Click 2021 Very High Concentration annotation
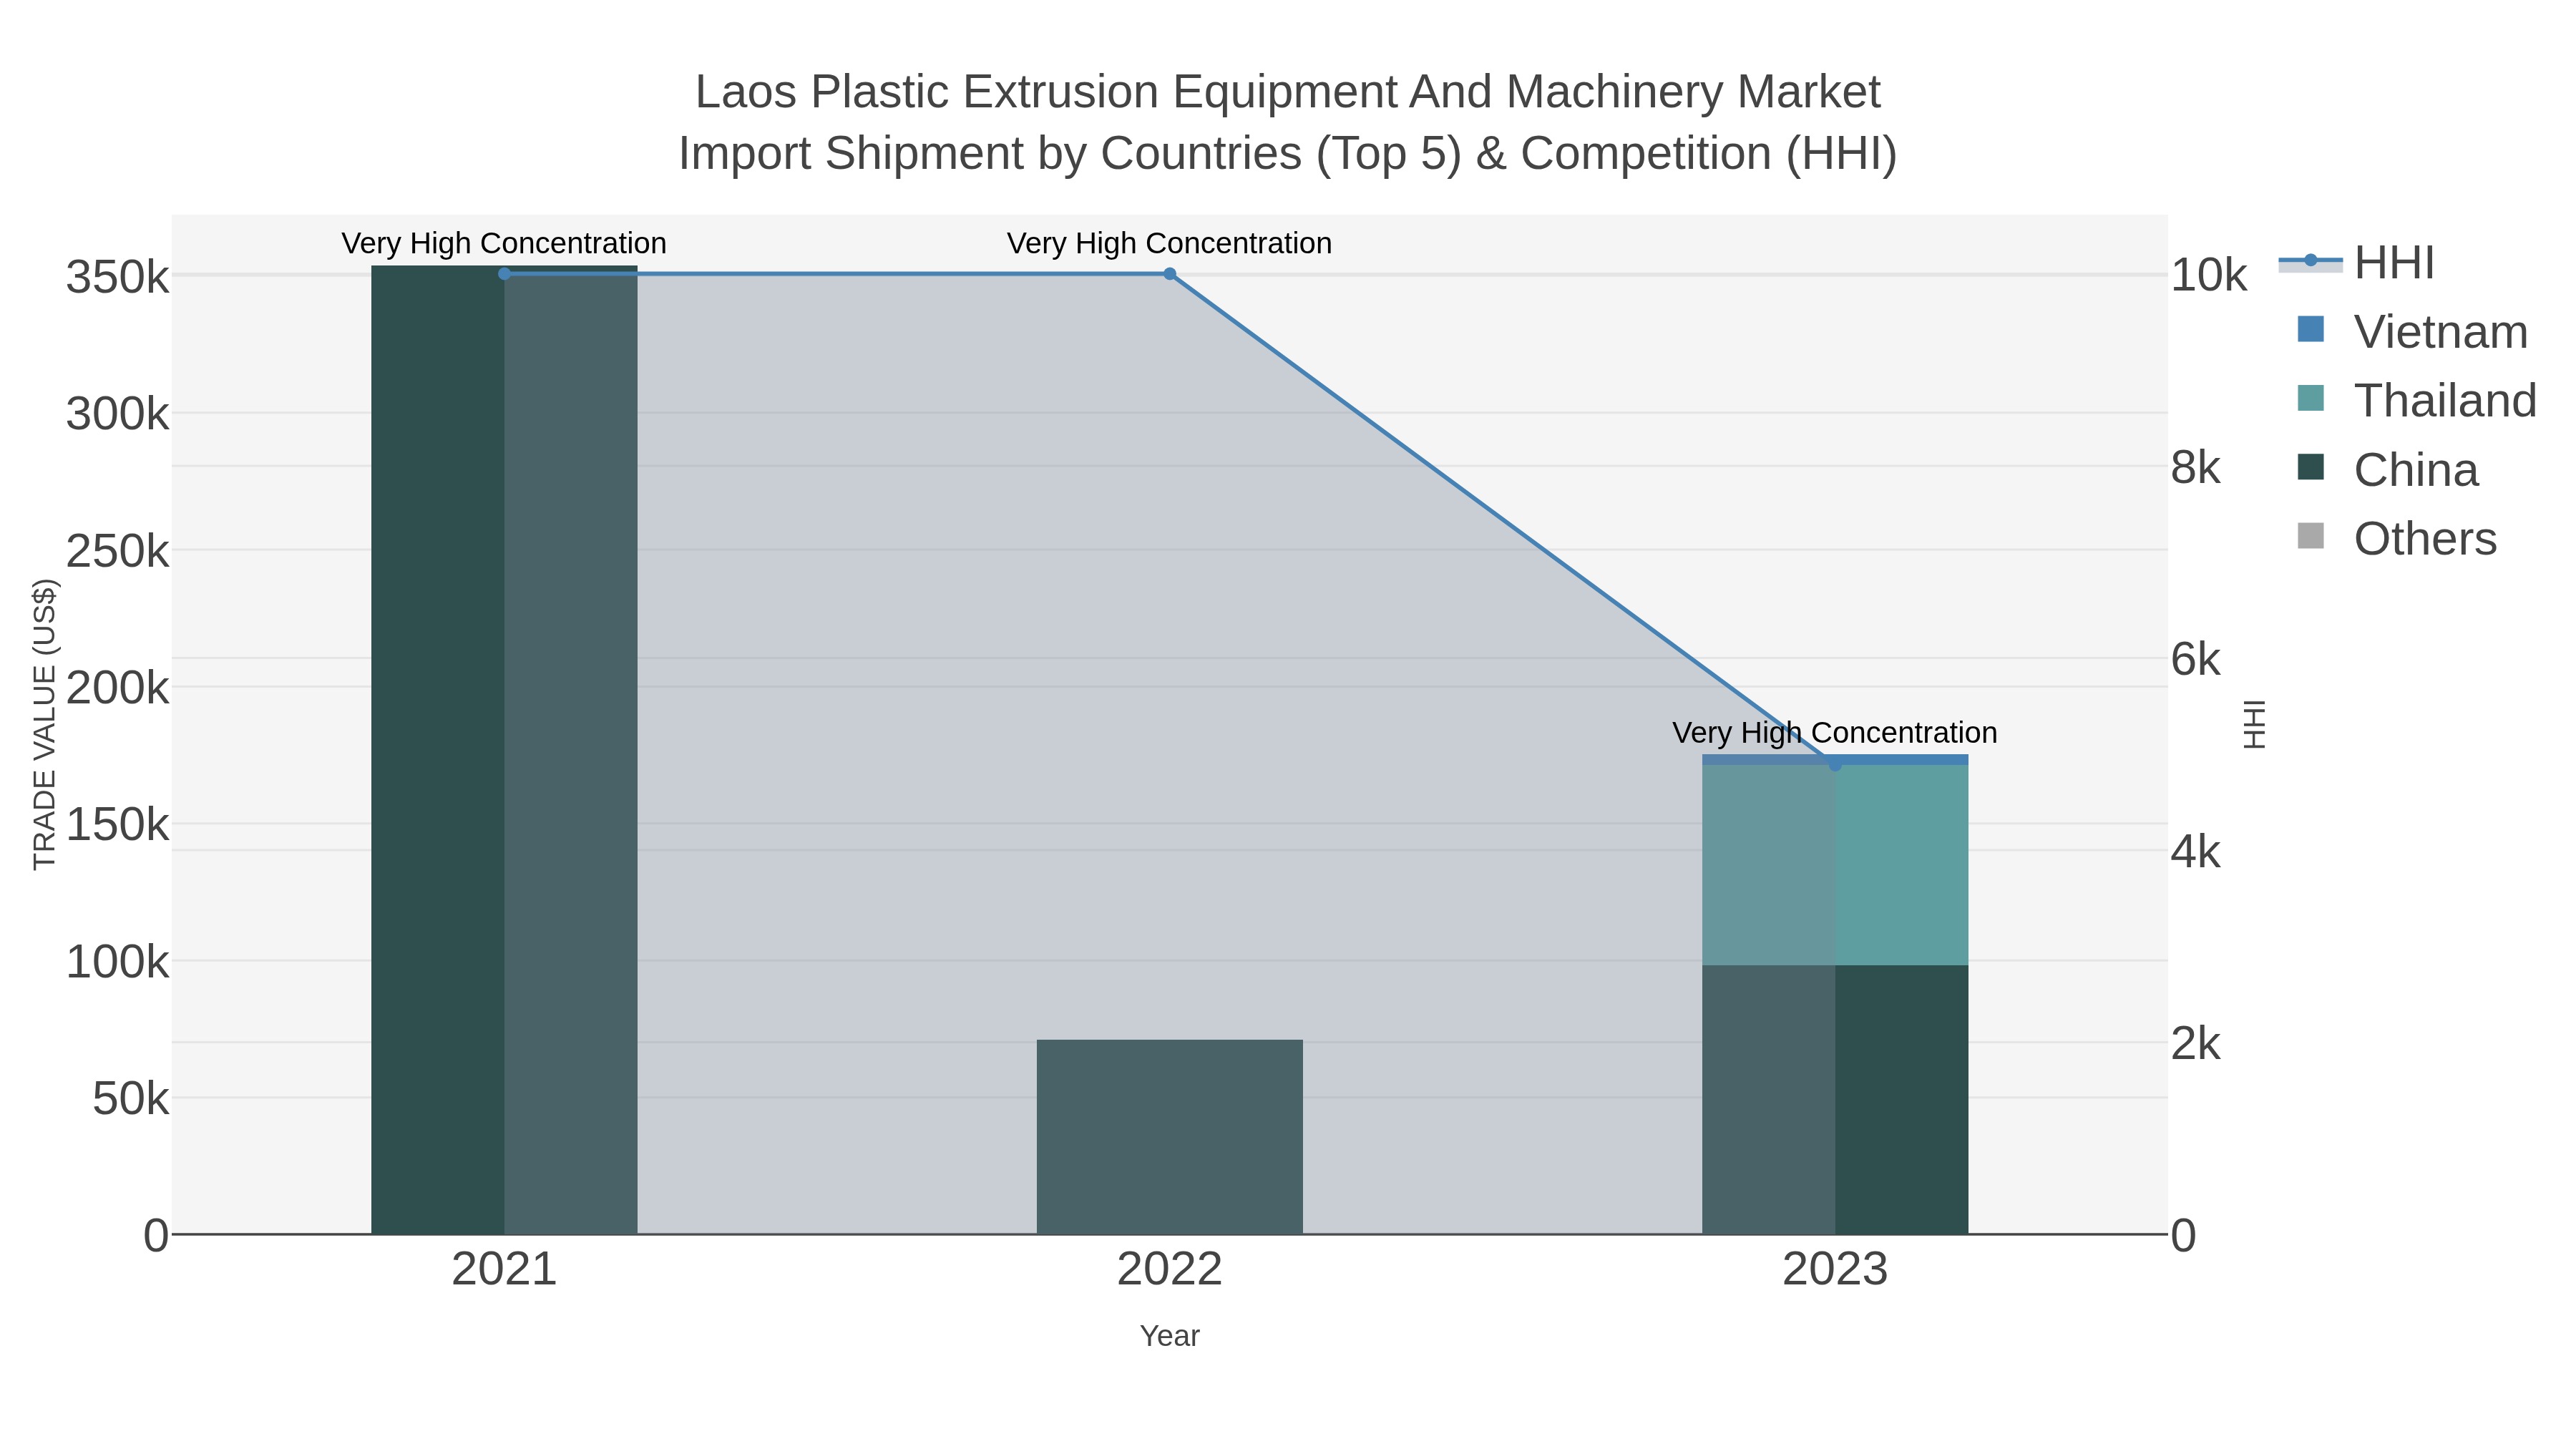Screen dimensions: 2576x1449 [x=504, y=243]
